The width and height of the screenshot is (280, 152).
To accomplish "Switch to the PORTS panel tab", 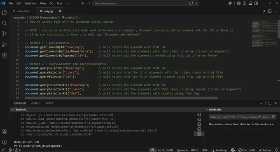I will coord(49,104).
